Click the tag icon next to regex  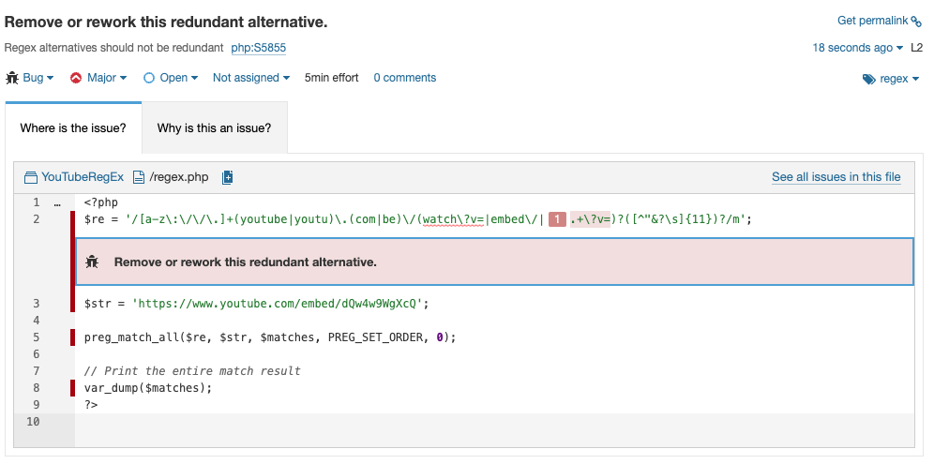point(868,80)
